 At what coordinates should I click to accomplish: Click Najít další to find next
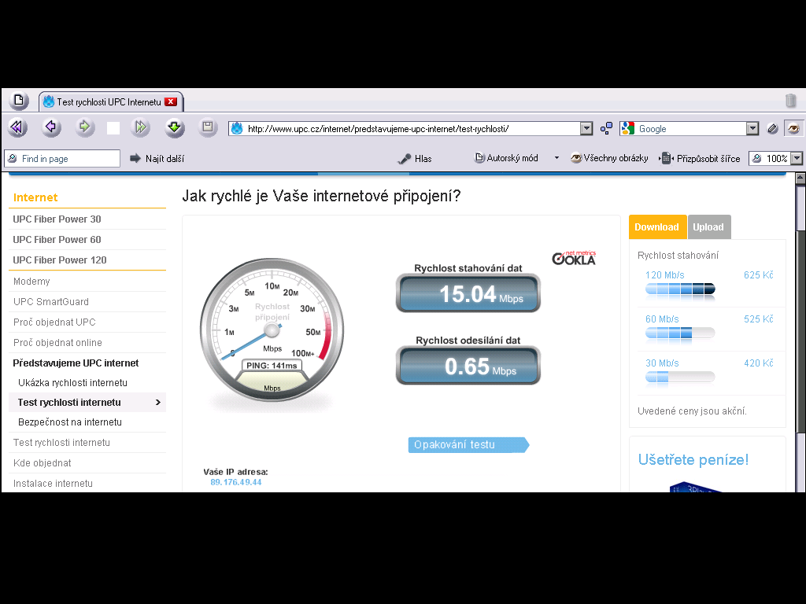click(x=157, y=159)
